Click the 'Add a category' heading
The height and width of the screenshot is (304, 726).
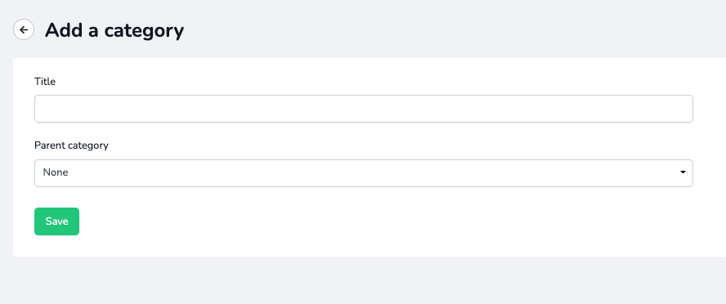coord(114,30)
